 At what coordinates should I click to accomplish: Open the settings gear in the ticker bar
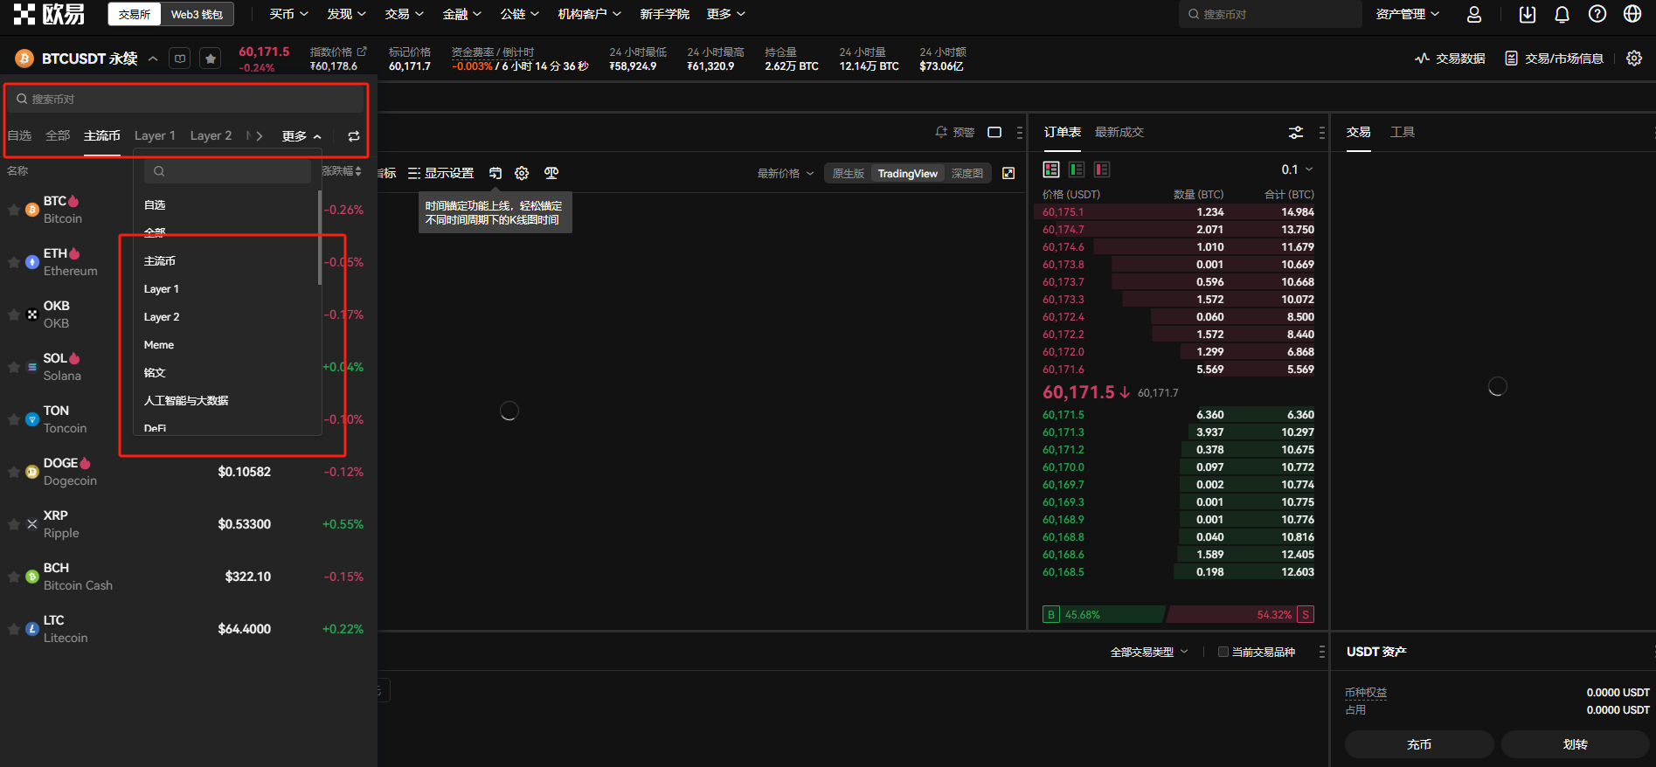tap(1633, 59)
